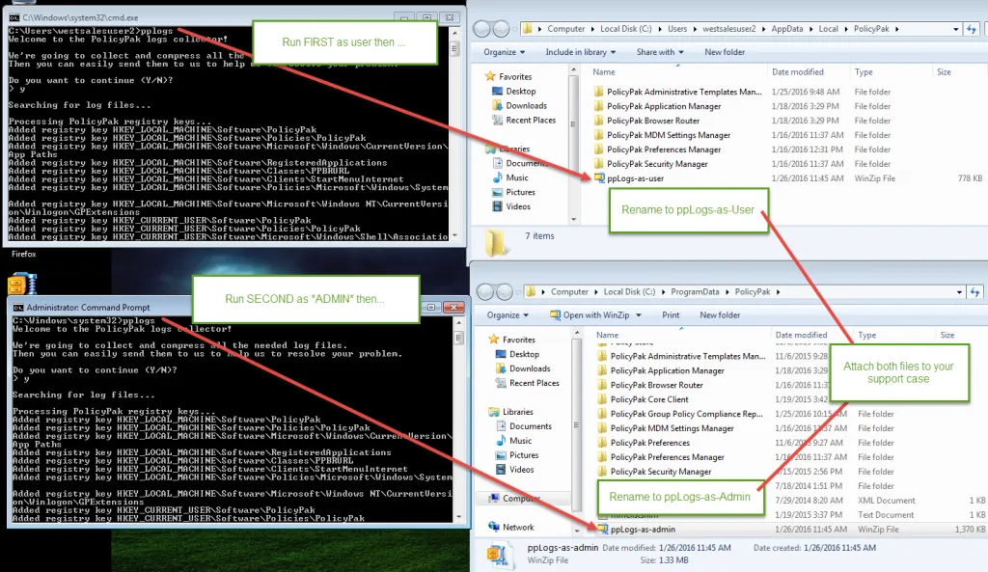Image resolution: width=988 pixels, height=572 pixels.
Task: Open the Share with menu
Action: (x=659, y=52)
